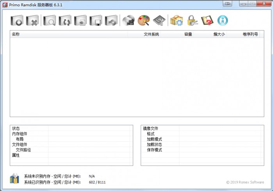This screenshot has height=191, width=273.
Task: Open the options icon with box and gear
Action: [177, 20]
